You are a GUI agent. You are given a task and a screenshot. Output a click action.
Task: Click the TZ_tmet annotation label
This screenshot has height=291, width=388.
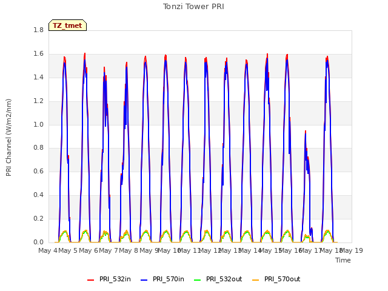(x=67, y=25)
